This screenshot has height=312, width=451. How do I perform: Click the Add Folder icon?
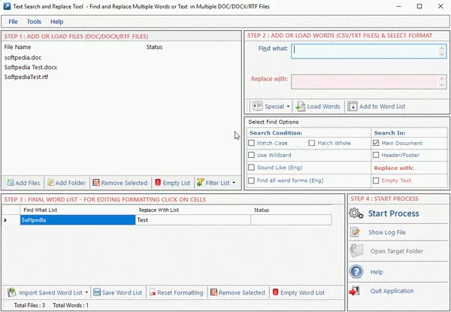(50, 182)
